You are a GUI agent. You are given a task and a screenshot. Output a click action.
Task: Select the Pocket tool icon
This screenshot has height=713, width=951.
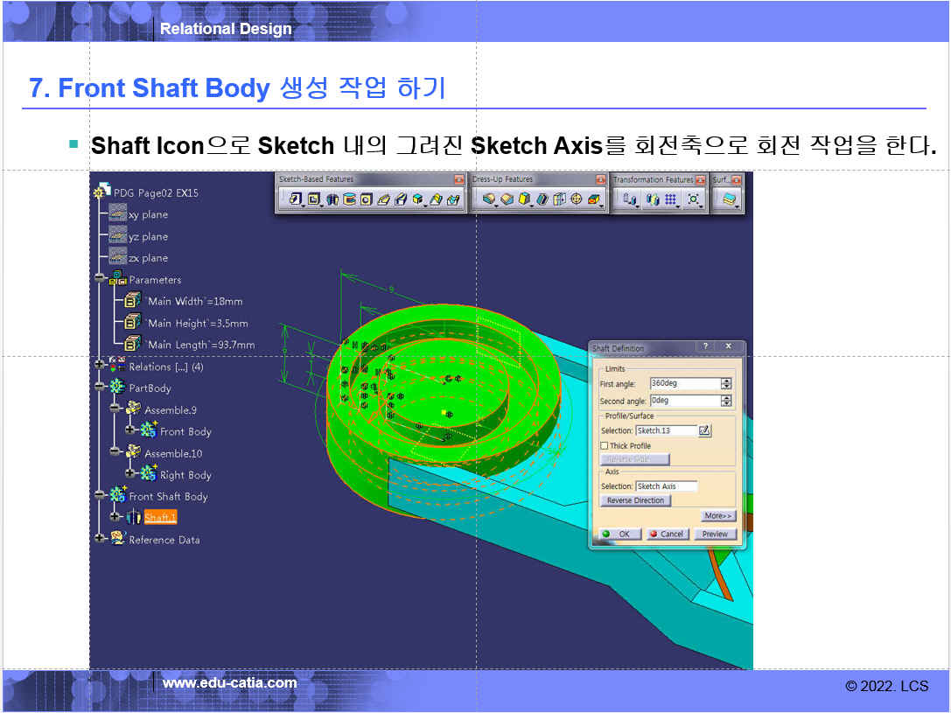(313, 199)
